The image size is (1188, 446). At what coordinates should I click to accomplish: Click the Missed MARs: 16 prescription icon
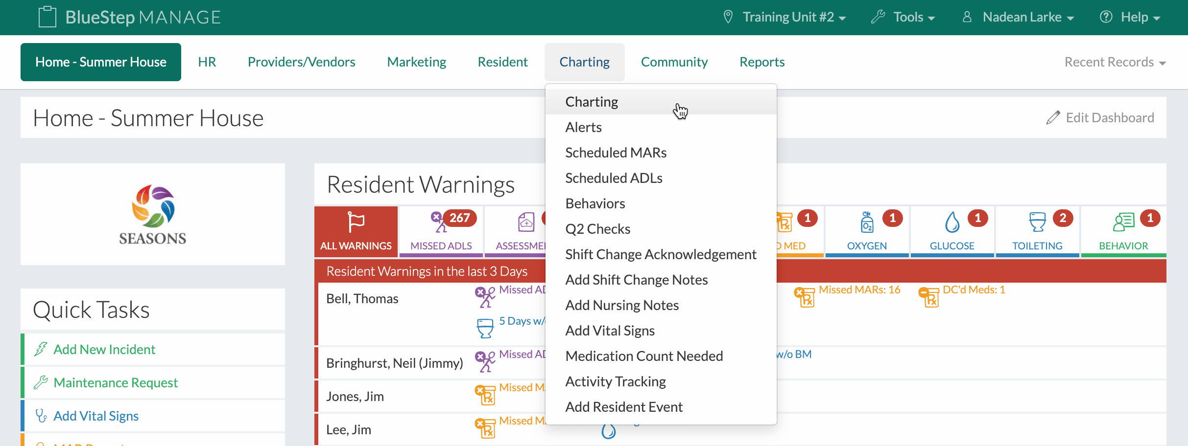(x=804, y=297)
